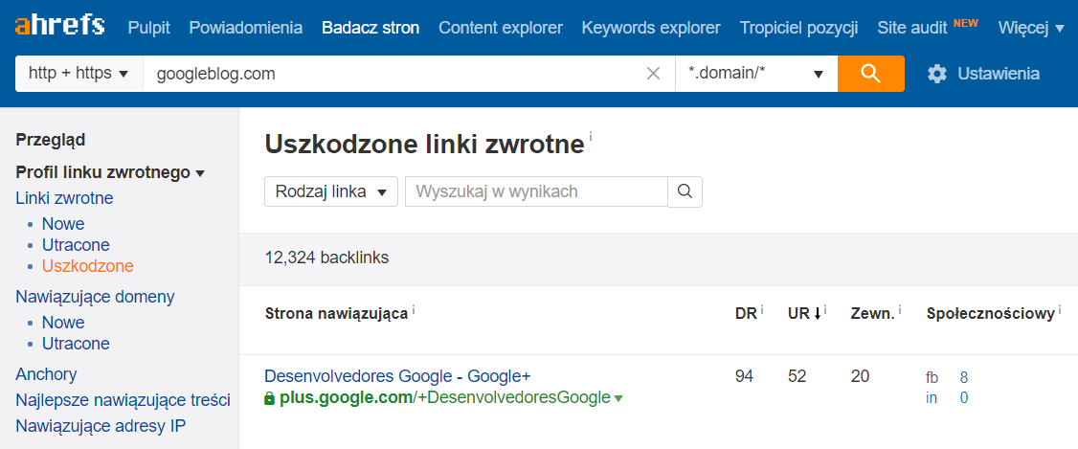Expand the Więcej menu
1078x449 pixels.
pyautogui.click(x=1032, y=28)
